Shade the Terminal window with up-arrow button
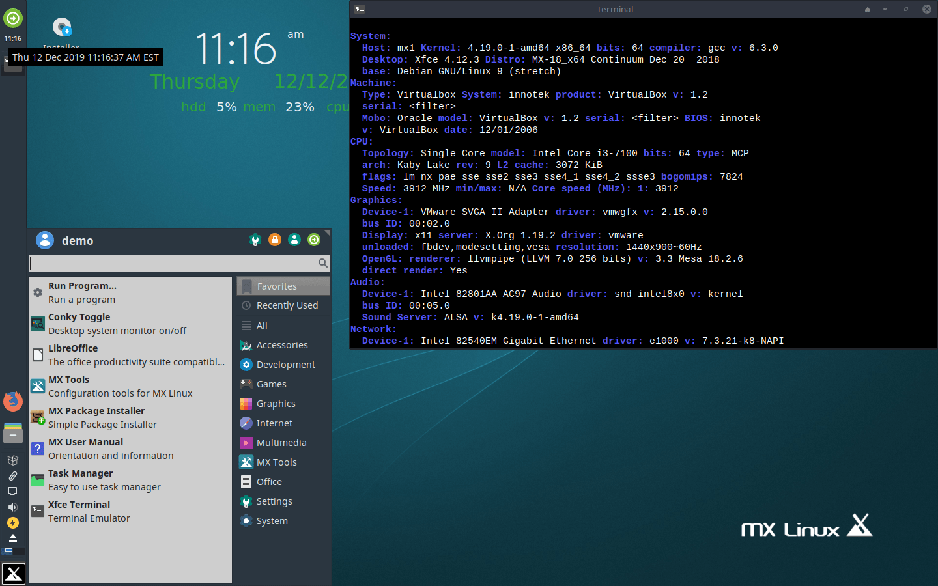 click(x=868, y=9)
